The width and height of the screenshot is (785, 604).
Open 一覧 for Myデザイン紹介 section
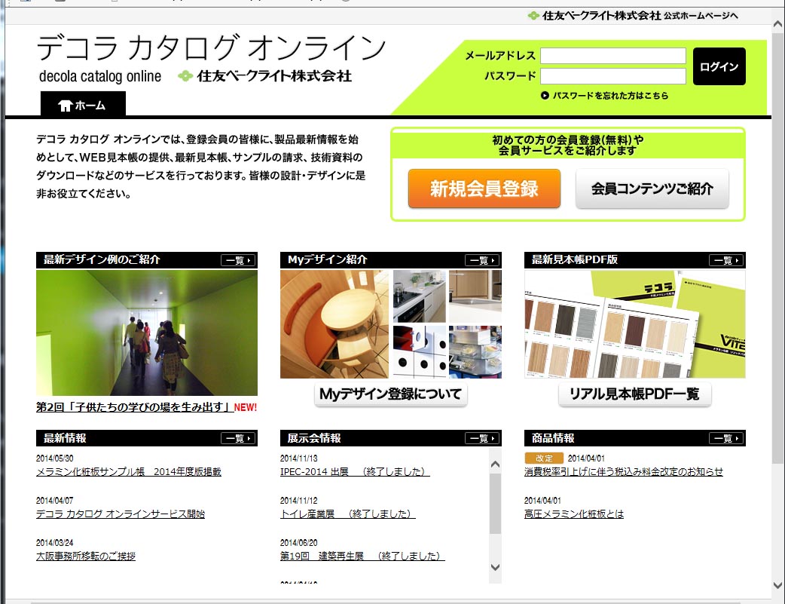point(481,260)
